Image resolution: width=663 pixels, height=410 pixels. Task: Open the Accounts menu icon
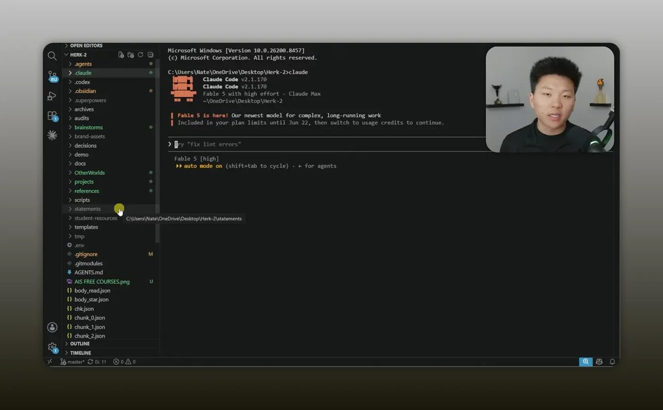[52, 327]
